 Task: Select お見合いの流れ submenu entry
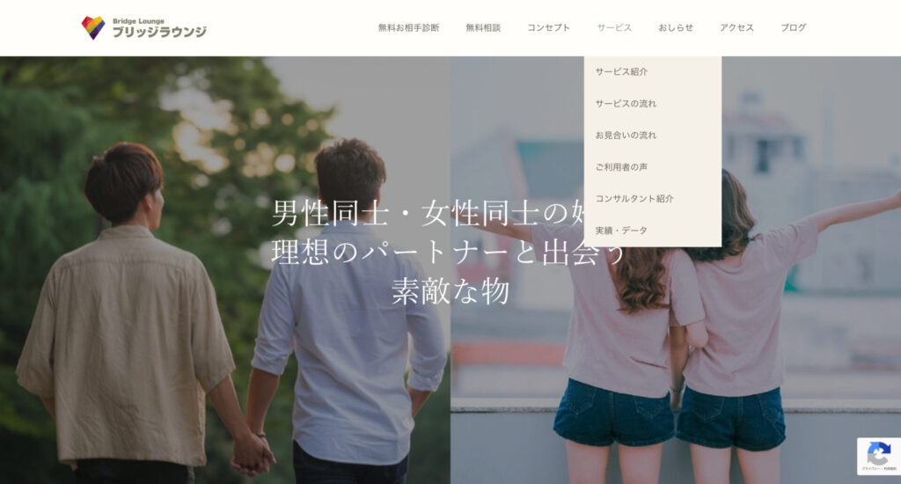[x=626, y=135]
